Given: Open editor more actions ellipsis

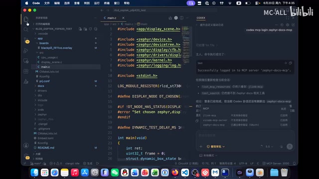Looking at the screenshot, I should pyautogui.click(x=187, y=18).
